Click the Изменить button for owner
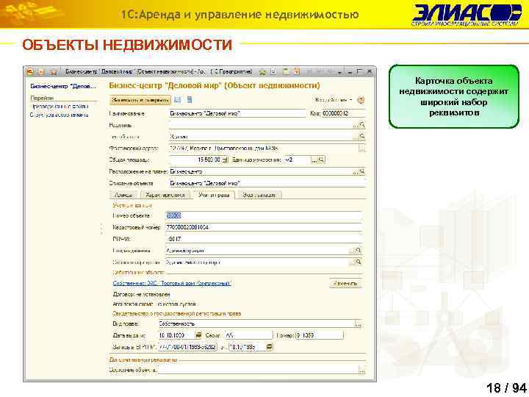 point(345,284)
